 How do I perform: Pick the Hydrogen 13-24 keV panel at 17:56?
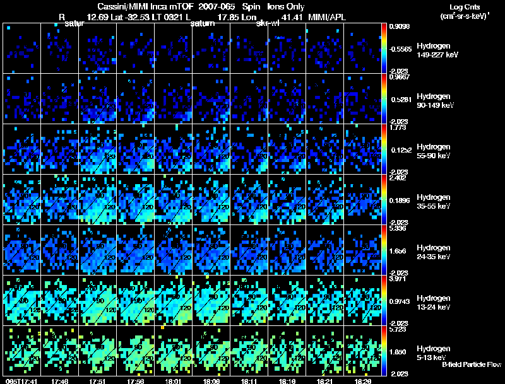pyautogui.click(x=135, y=300)
